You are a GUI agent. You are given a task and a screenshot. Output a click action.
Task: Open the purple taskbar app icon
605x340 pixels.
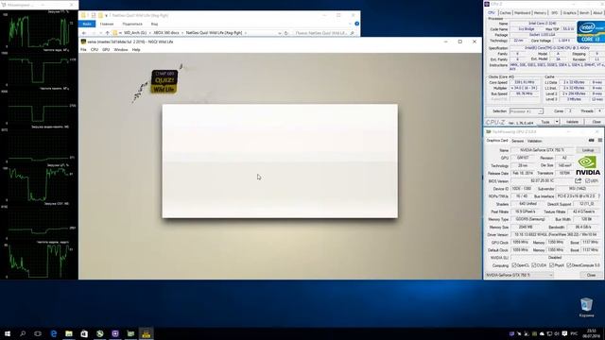(115, 333)
